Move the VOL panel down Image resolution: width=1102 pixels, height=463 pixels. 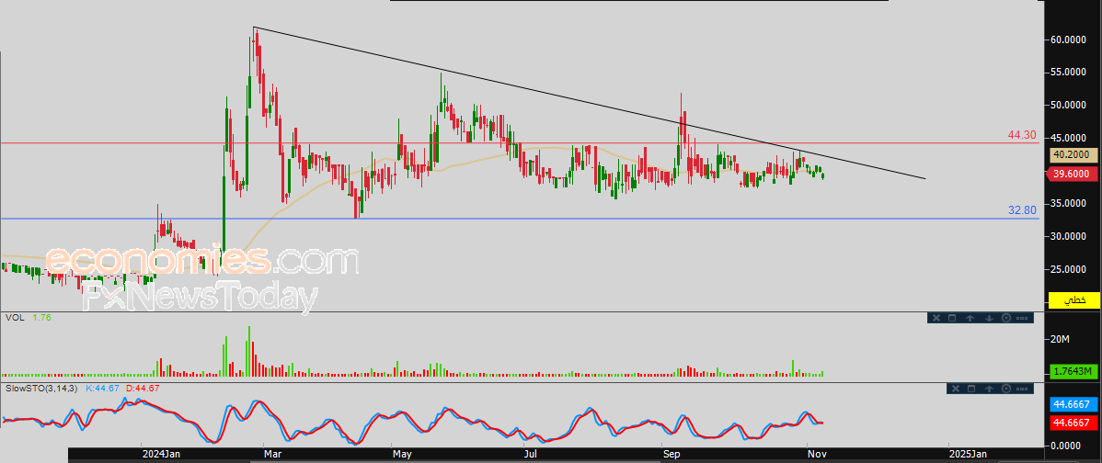click(x=989, y=318)
